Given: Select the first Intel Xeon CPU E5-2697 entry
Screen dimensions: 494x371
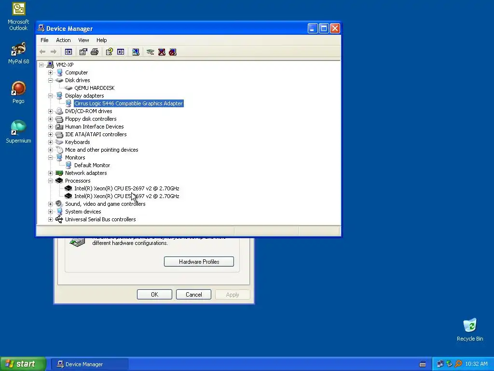Looking at the screenshot, I should click(x=127, y=188).
